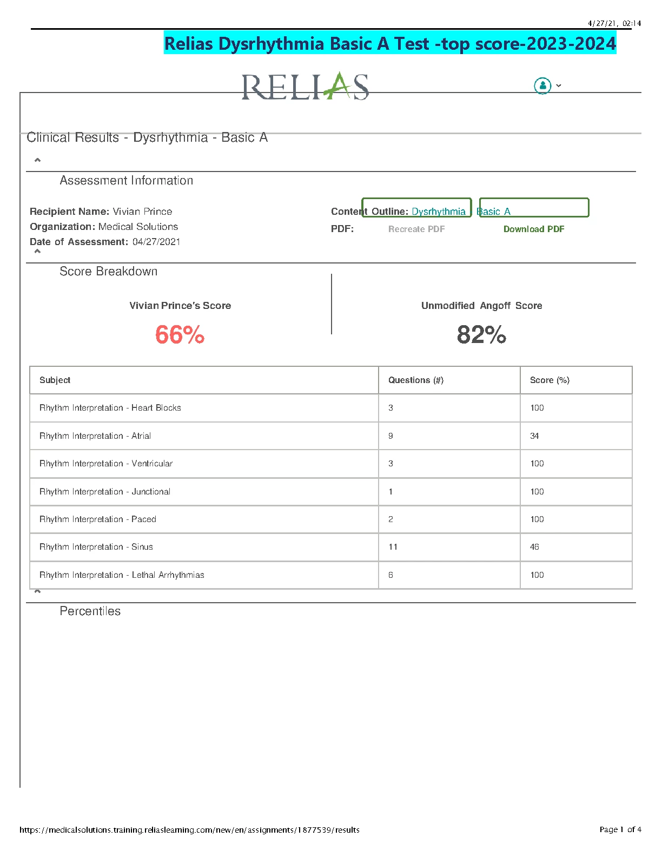Click Recreate PDF

416,229
